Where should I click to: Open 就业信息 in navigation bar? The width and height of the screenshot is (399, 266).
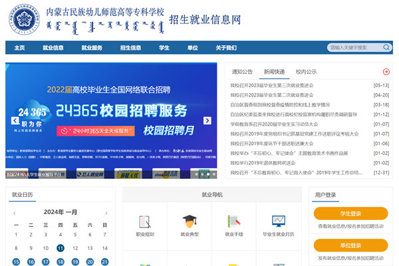point(53,48)
